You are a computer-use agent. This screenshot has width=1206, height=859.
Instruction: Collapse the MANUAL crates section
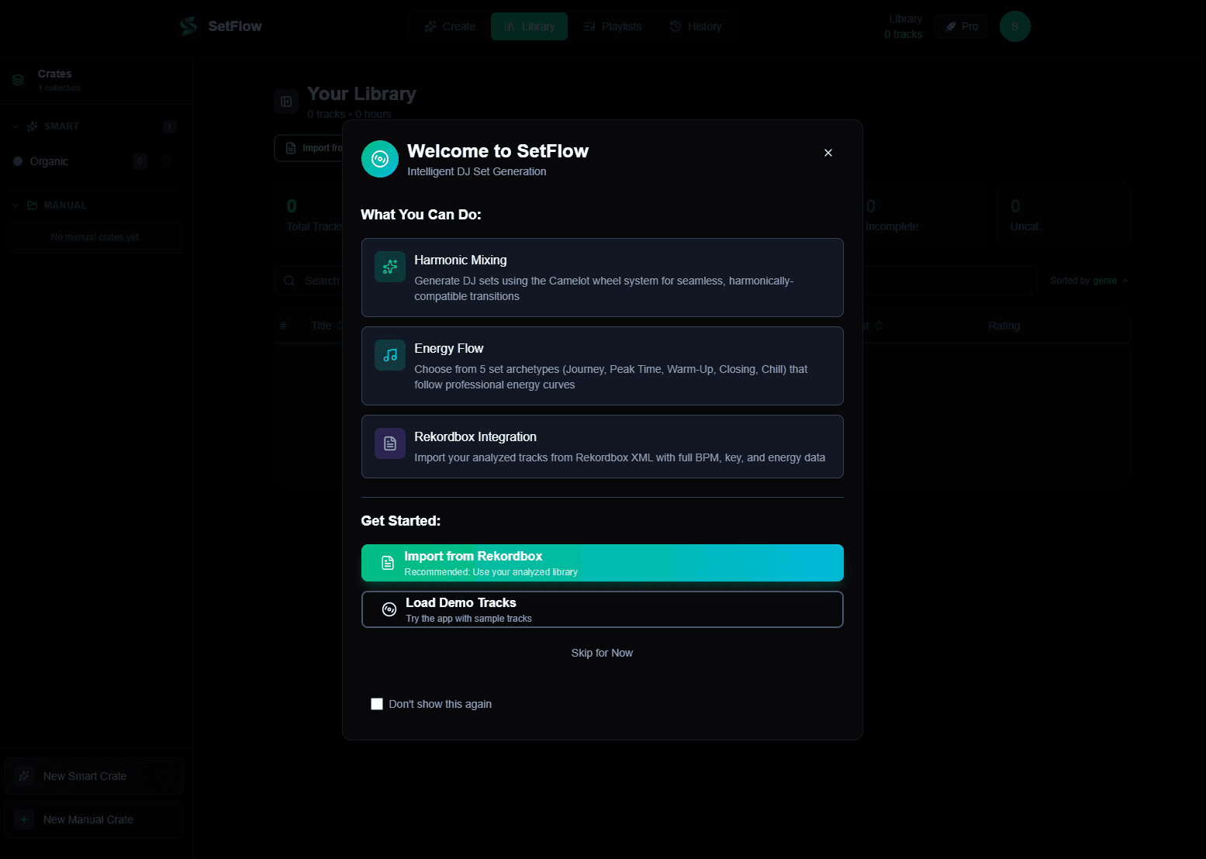[x=15, y=205]
